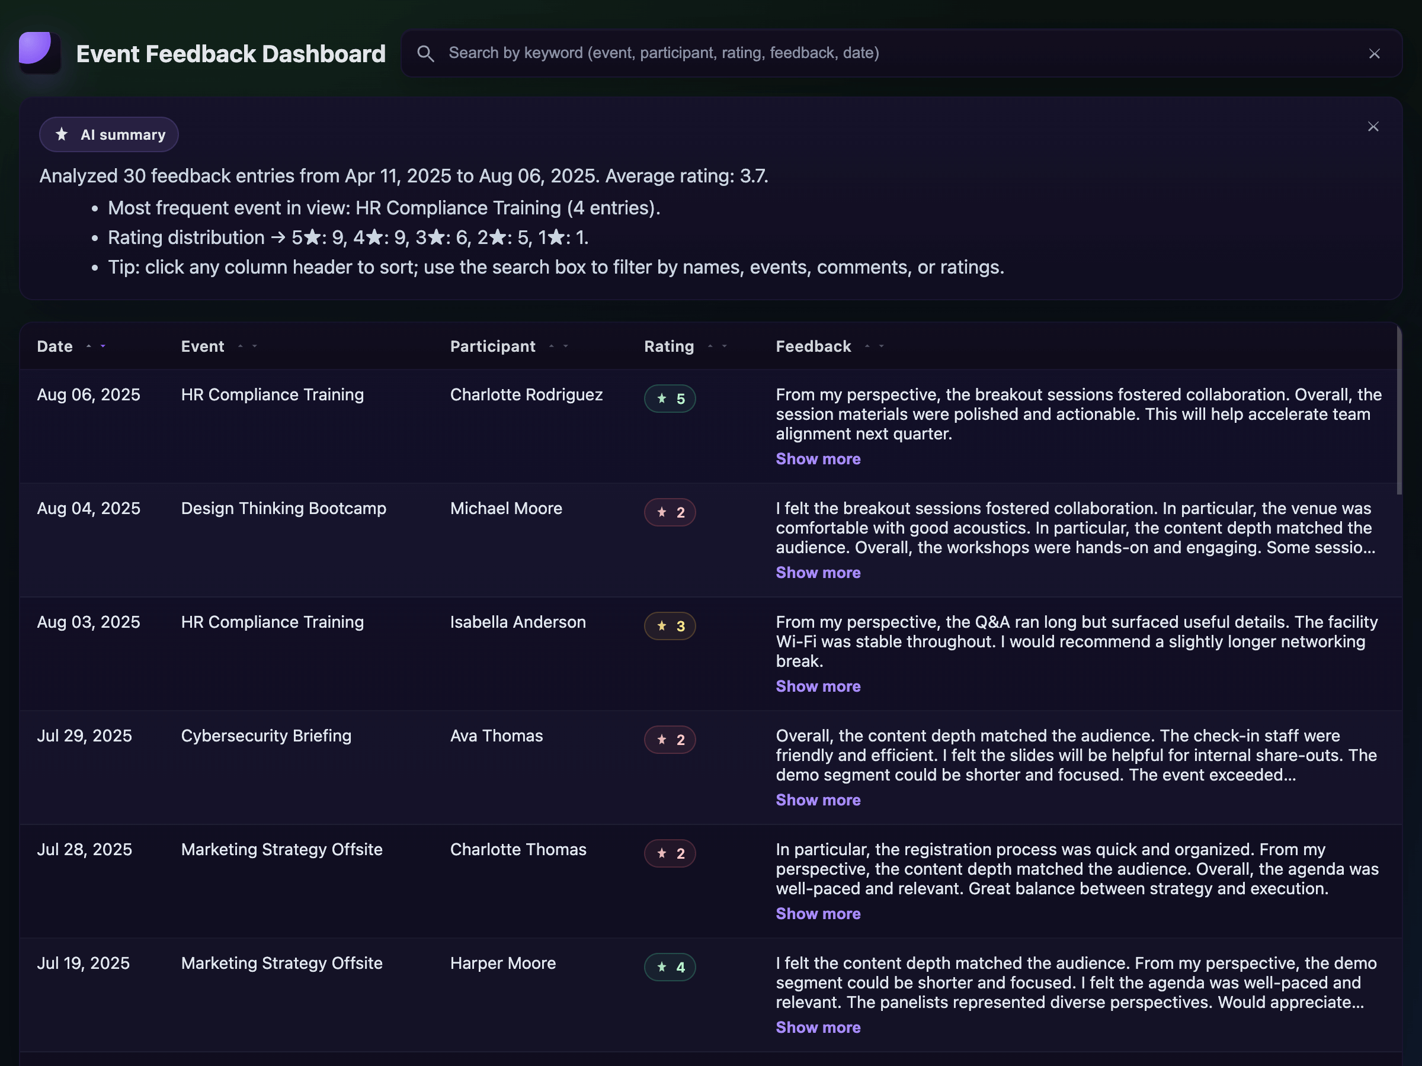Show more of Charlotte Rodriguez's feedback
Image resolution: width=1422 pixels, height=1066 pixels.
click(x=818, y=459)
